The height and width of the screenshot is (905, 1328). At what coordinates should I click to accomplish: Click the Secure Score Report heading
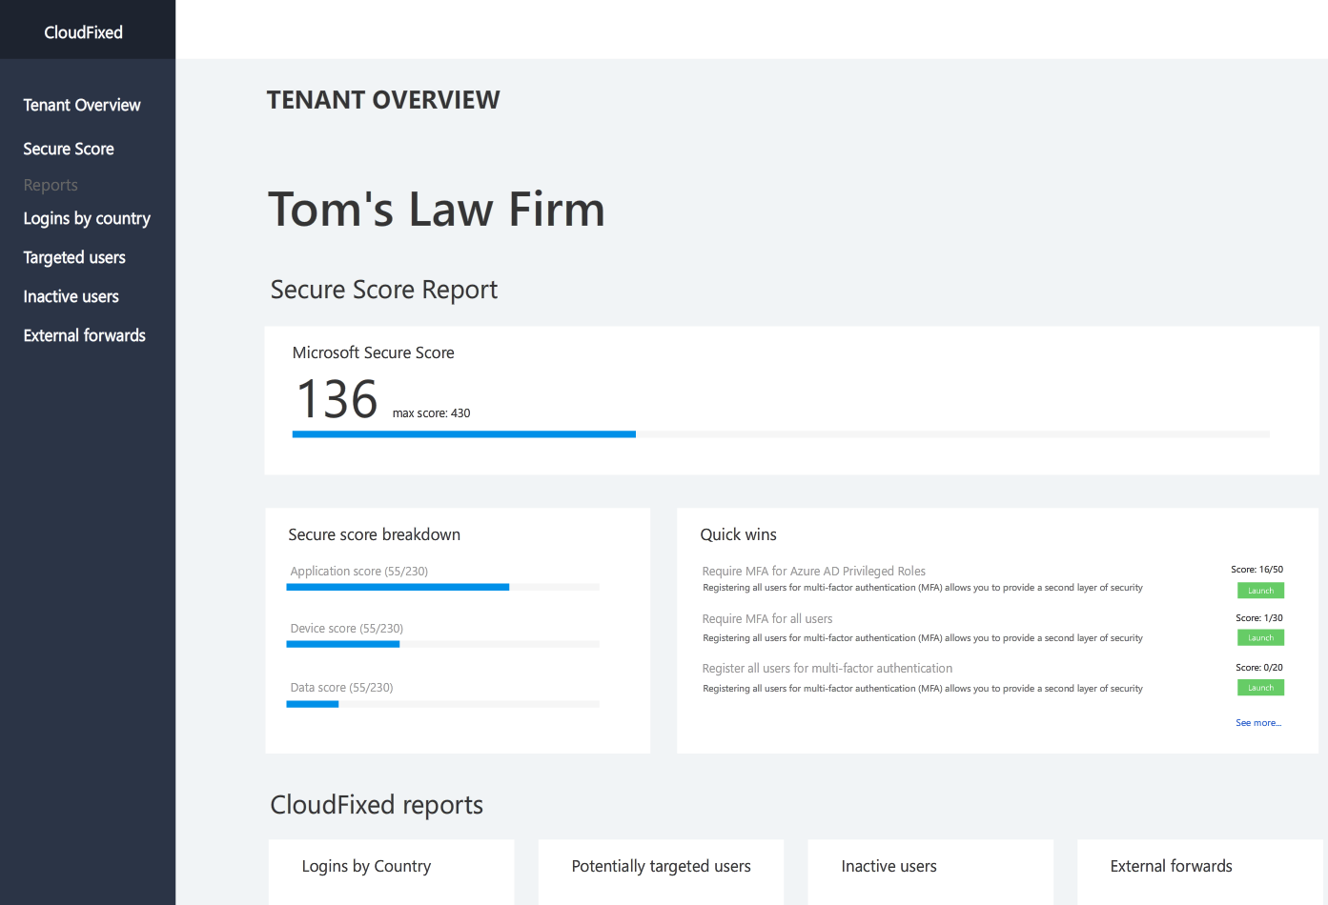[384, 290]
